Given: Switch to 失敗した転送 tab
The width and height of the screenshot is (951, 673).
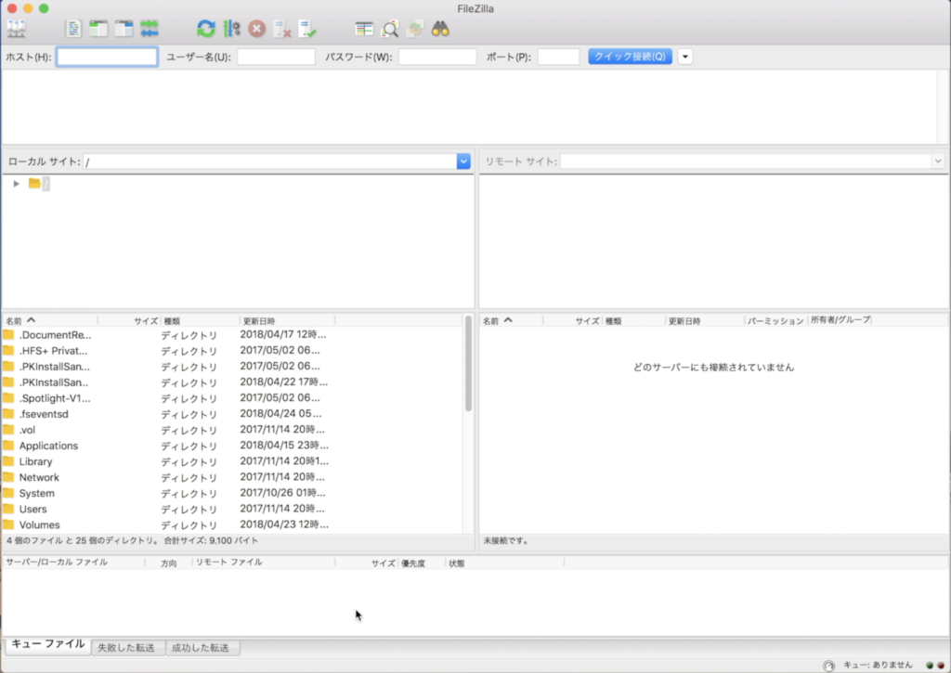Looking at the screenshot, I should (x=126, y=648).
